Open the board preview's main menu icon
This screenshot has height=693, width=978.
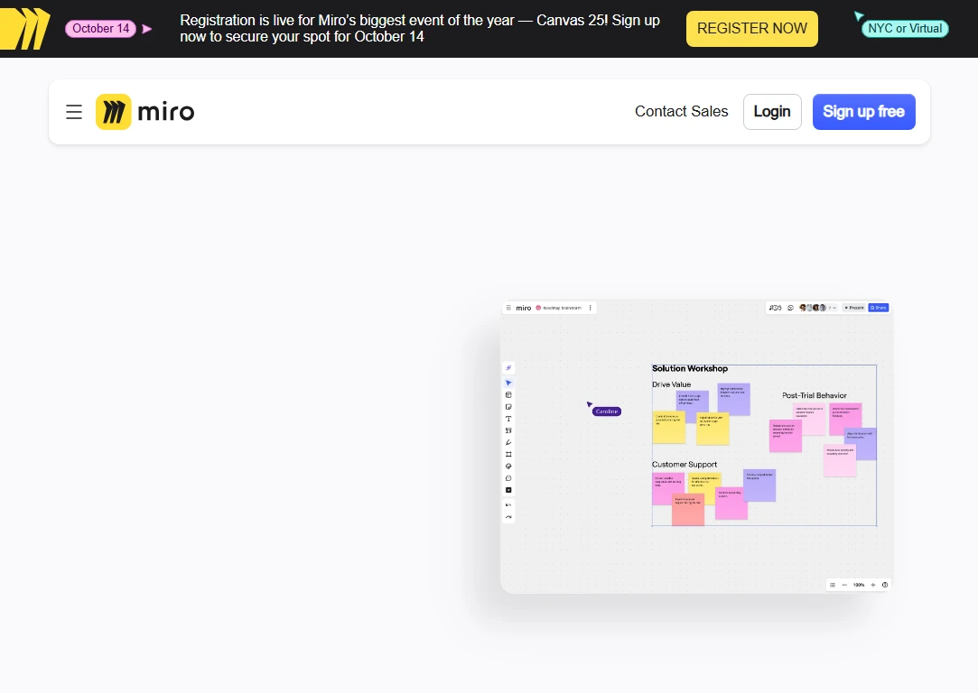(x=508, y=308)
